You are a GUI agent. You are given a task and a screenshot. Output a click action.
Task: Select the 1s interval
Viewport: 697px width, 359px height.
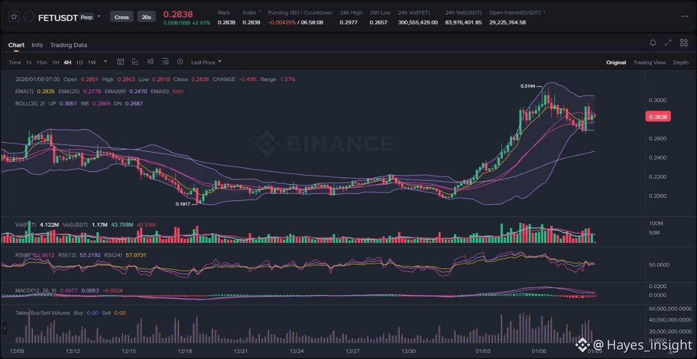coord(29,63)
